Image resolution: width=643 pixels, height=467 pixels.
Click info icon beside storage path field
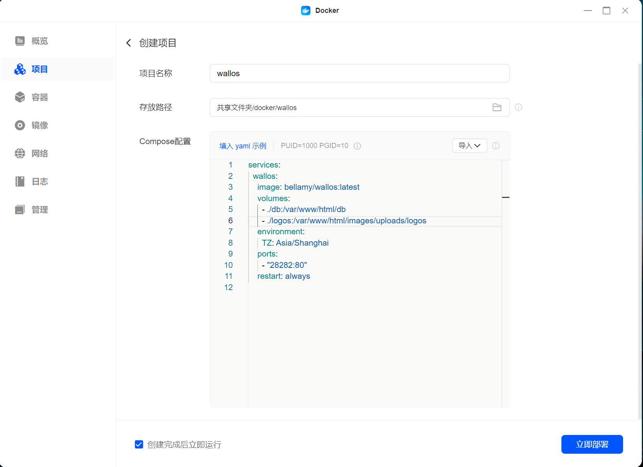[518, 107]
